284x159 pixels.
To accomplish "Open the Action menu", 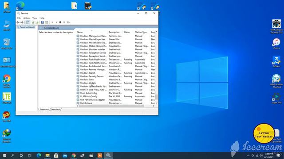I will [x=27, y=18].
